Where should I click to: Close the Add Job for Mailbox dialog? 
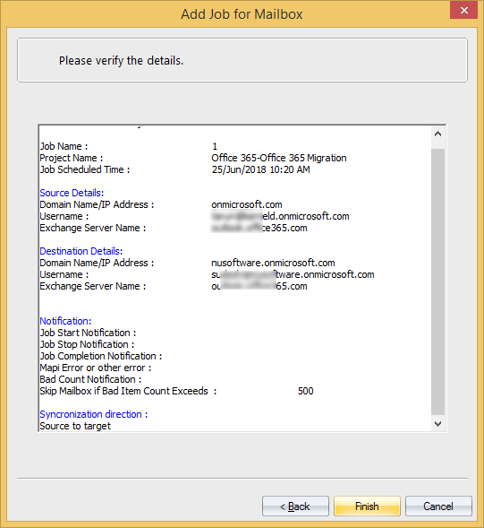pos(463,10)
